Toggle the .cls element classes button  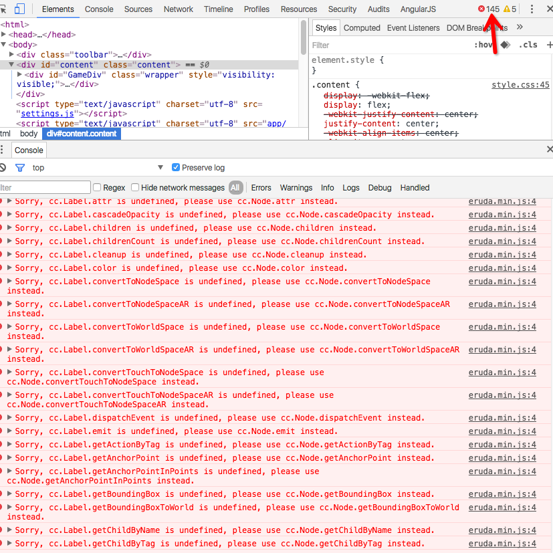(x=528, y=45)
